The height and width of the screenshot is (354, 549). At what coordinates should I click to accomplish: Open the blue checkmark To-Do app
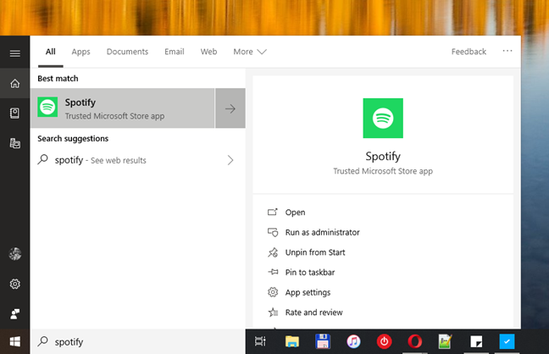click(507, 341)
